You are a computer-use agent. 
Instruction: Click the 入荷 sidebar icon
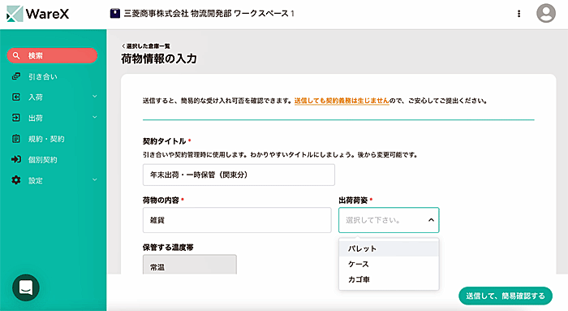tap(16, 97)
